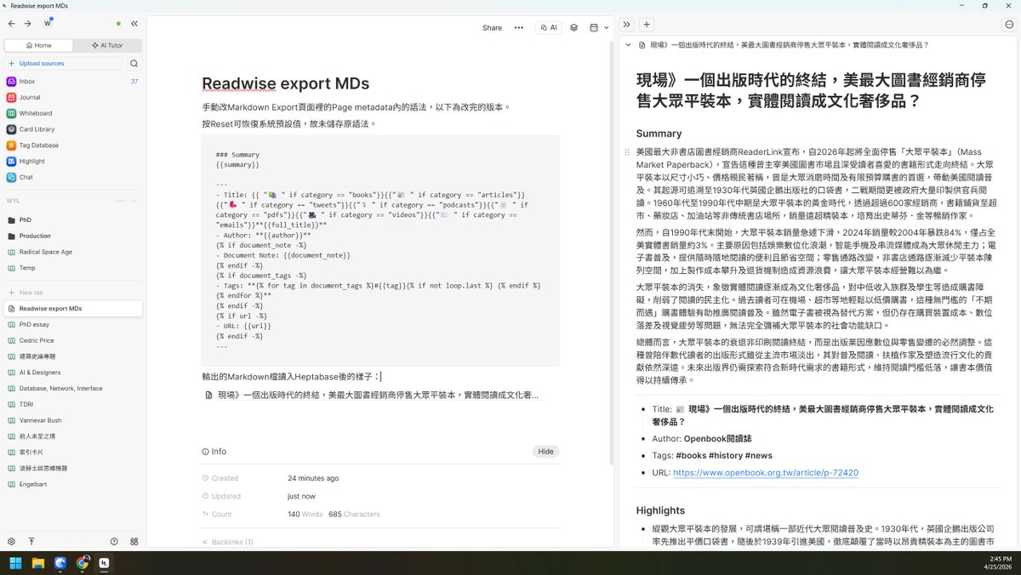This screenshot has height=575, width=1021.
Task: Launch Chrome from the taskbar
Action: (x=83, y=563)
